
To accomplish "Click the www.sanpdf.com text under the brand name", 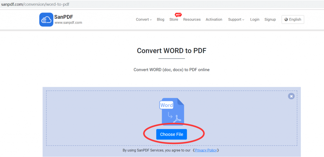I will click(68, 23).
